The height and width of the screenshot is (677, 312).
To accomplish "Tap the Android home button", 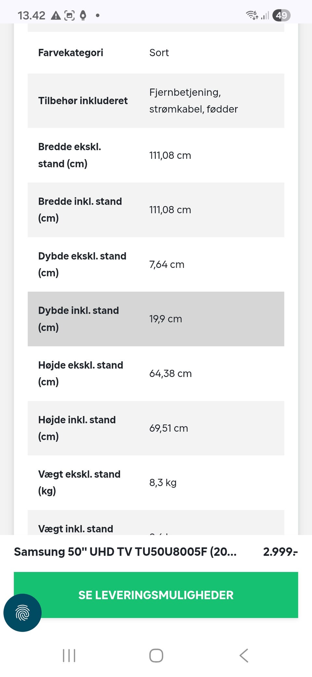I will point(156,656).
